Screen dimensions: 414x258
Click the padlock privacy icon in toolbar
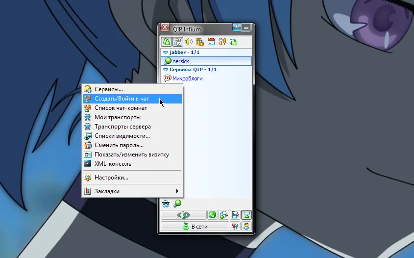200,42
